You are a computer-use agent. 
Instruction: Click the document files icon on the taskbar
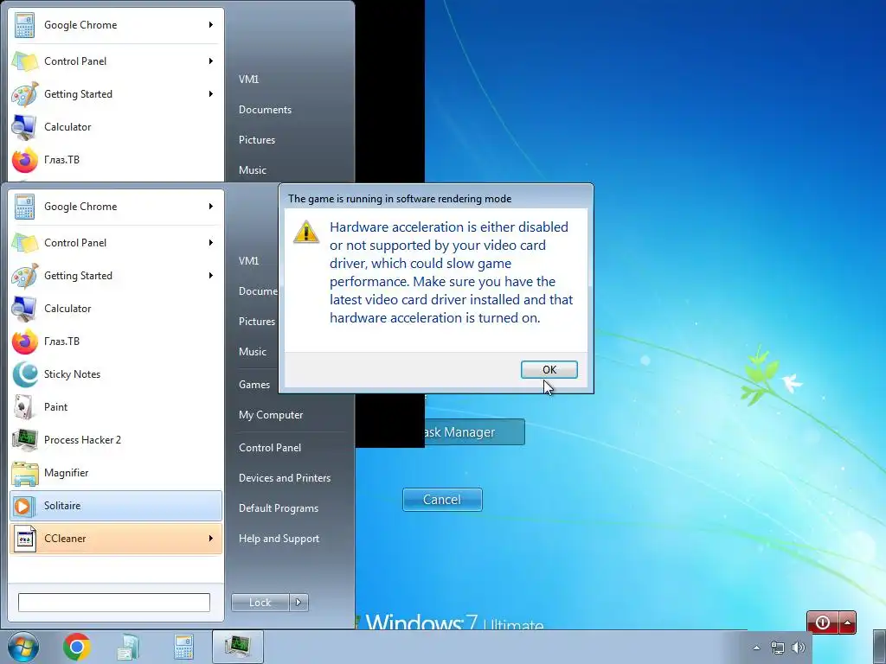128,647
